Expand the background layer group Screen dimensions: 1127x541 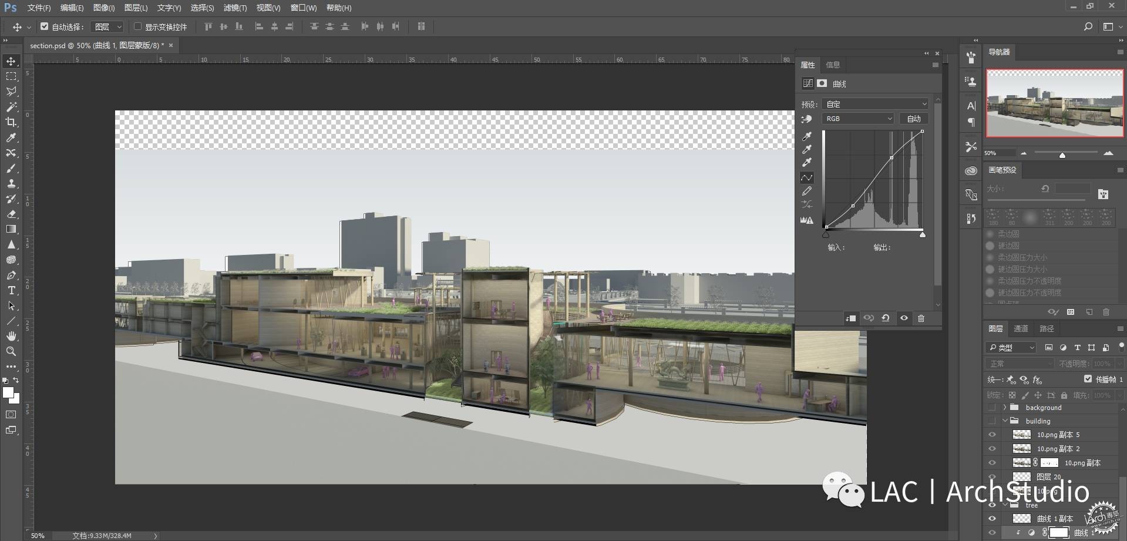click(1005, 408)
